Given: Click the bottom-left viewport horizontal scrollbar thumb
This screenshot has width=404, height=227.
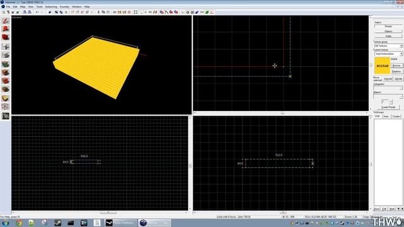Looking at the screenshot, I should coord(108,212).
